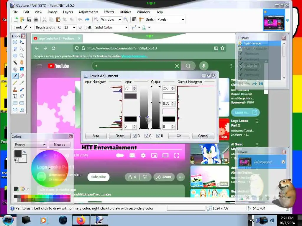Click the output white point color swatch
This screenshot has width=302, height=226.
pos(169,96)
